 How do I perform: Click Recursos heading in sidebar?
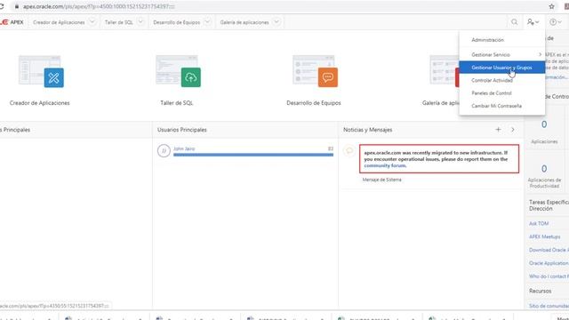coord(540,291)
